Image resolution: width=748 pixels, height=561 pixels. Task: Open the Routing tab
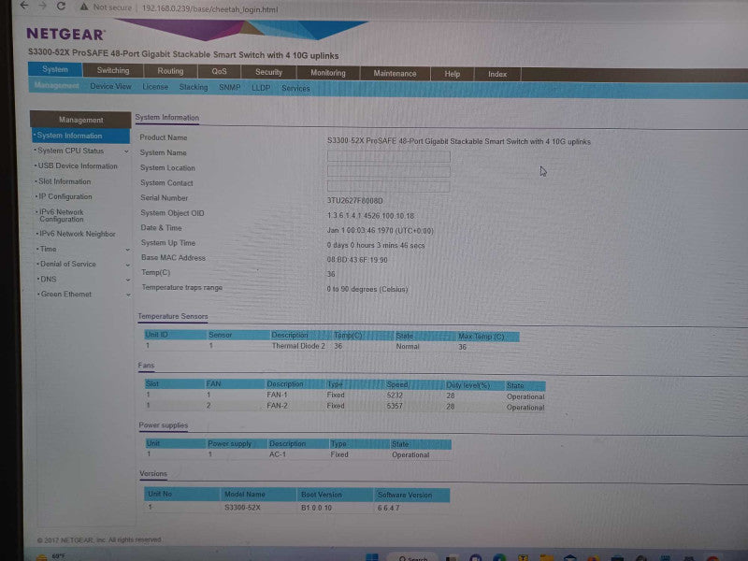170,71
